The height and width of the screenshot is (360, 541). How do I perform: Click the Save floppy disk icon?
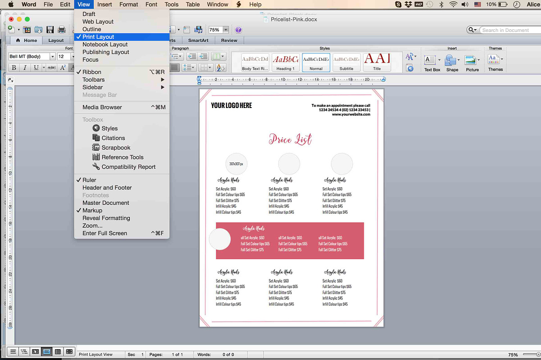point(50,30)
